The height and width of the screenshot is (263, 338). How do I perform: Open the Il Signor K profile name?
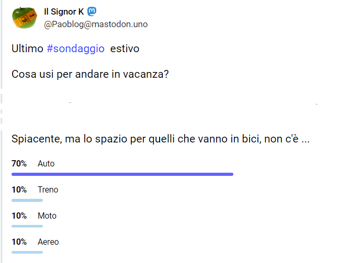click(x=64, y=11)
